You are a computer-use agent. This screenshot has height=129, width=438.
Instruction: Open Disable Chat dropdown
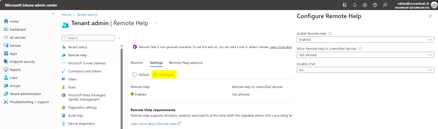(365, 70)
